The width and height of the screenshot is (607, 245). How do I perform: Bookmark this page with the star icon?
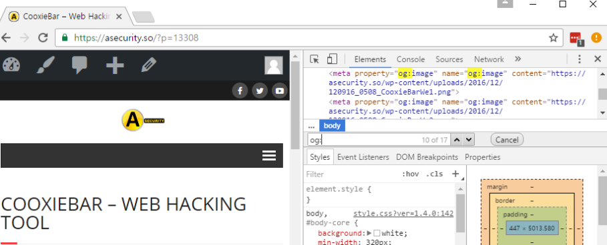pos(553,37)
